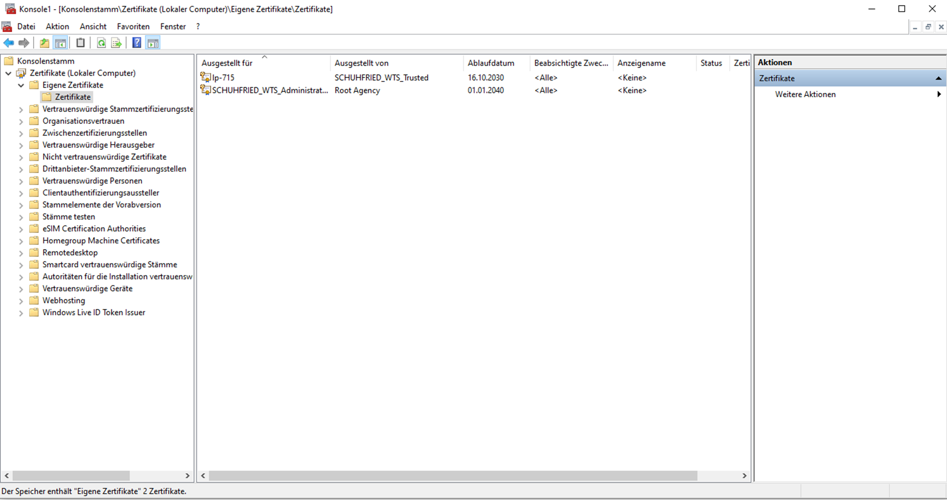Open Help with the blue question icon

click(x=137, y=43)
